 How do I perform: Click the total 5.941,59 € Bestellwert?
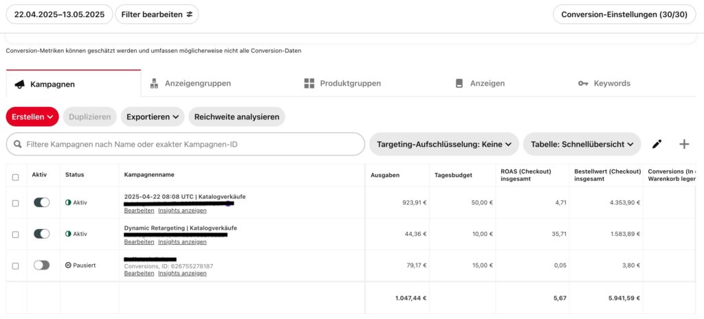tap(624, 298)
